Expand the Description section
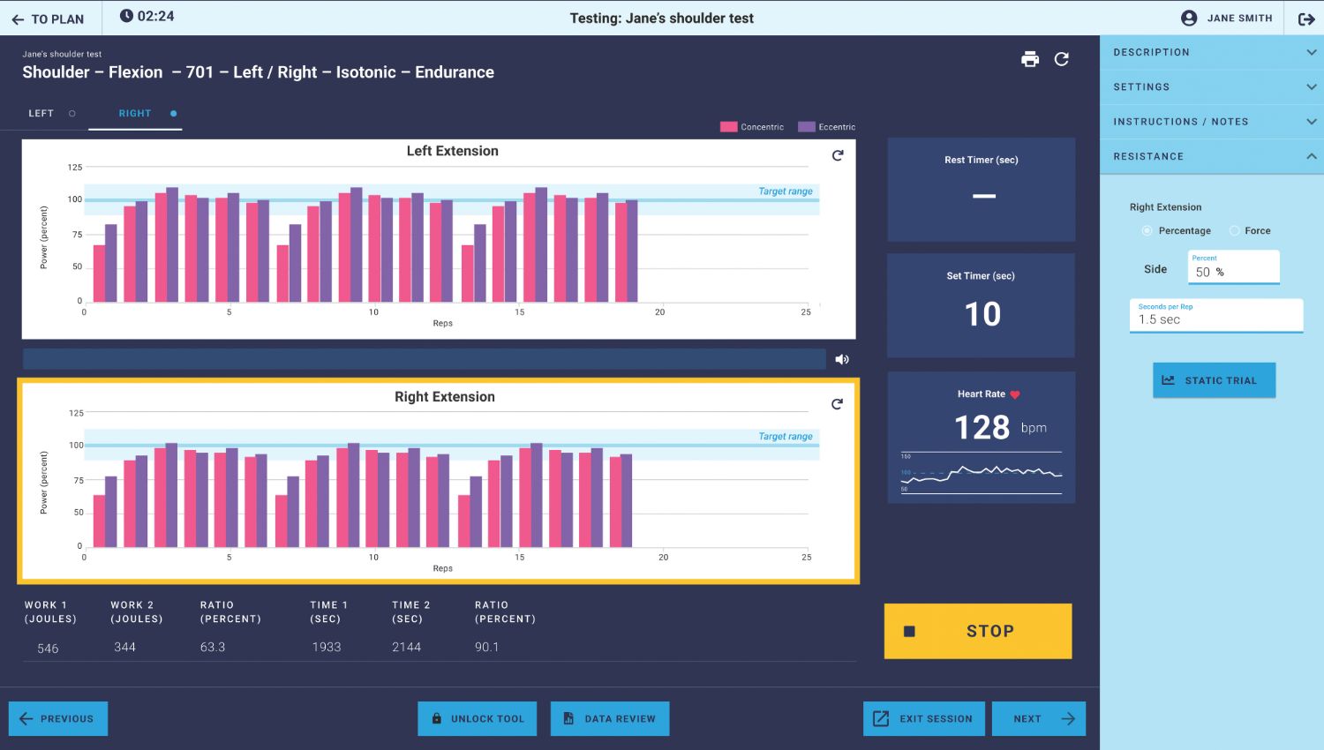 (x=1211, y=52)
